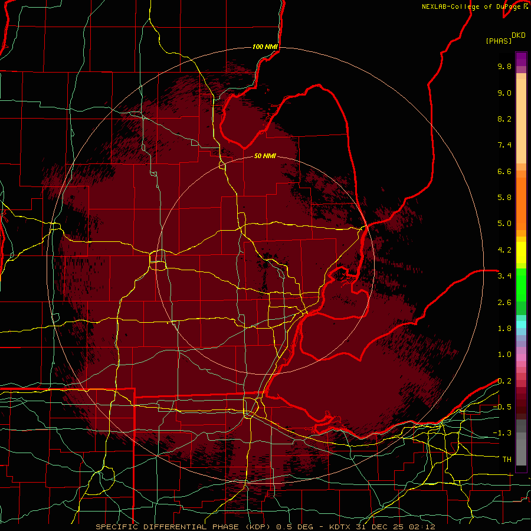The height and width of the screenshot is (531, 531).
Task: Click the DKD label above the legend
Action: pyautogui.click(x=519, y=35)
